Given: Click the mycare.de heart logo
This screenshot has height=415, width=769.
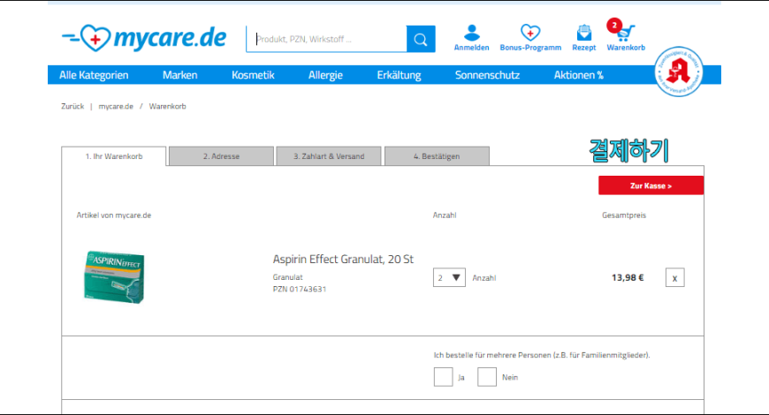Looking at the screenshot, I should (144, 38).
